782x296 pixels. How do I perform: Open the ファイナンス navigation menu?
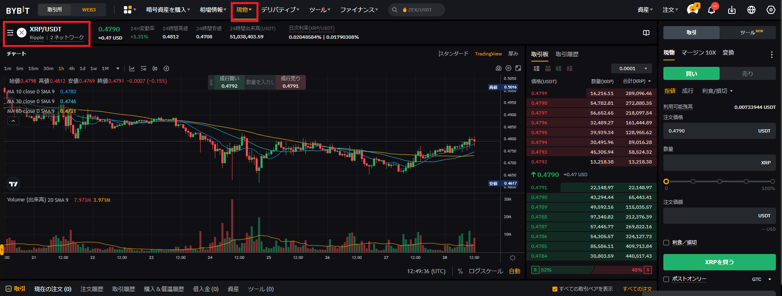coord(359,10)
